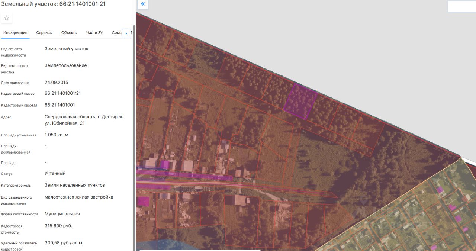Viewport: 476px width, 251px height.
Task: Click the Муниципальная ownership value
Action: pos(62,214)
